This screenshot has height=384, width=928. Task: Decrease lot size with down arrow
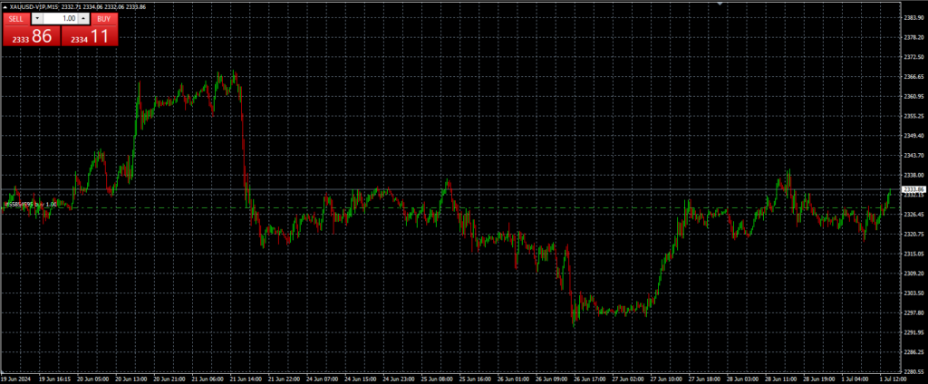37,18
